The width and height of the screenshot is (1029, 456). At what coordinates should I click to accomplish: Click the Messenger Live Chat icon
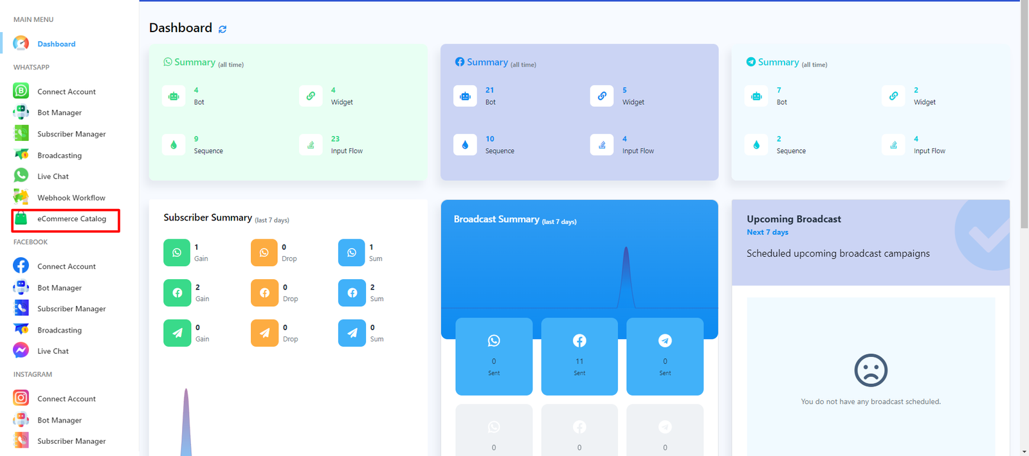[x=21, y=351]
